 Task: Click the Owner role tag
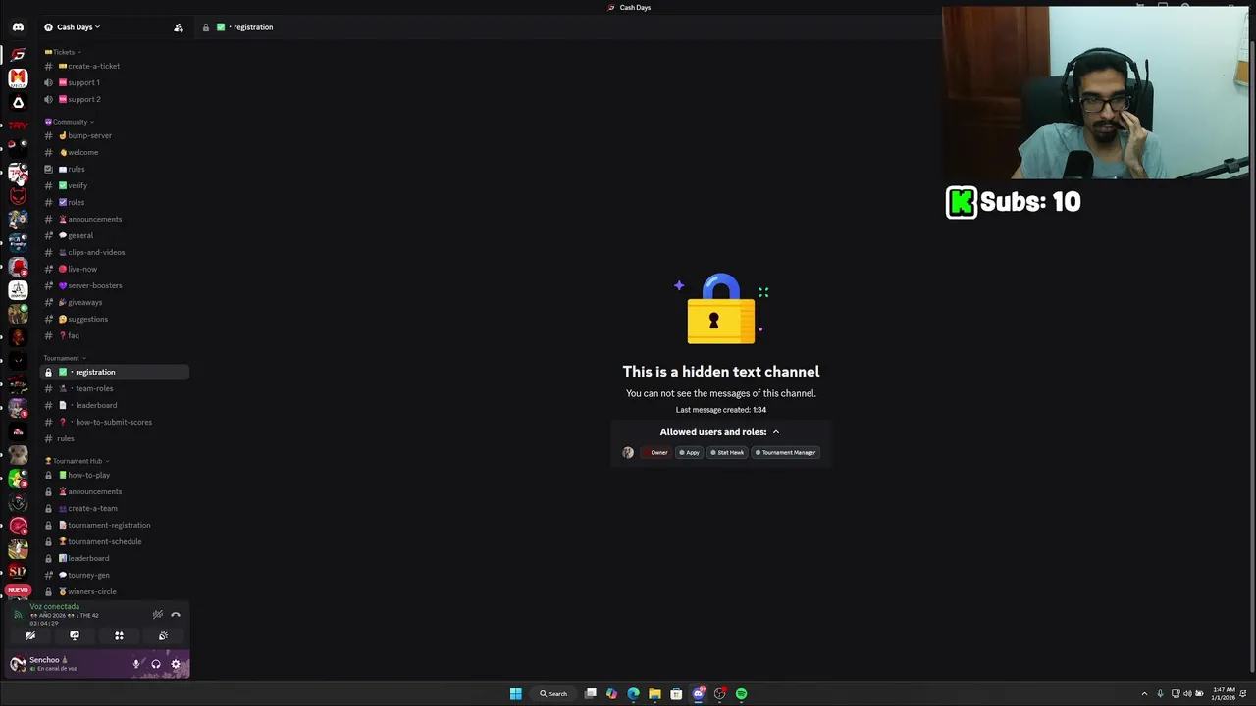655,453
